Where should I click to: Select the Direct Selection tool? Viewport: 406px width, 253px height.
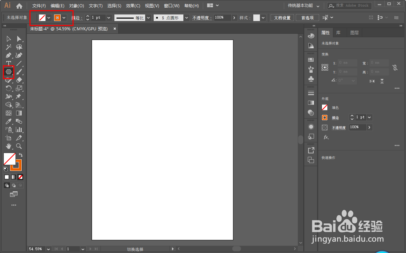(19, 39)
